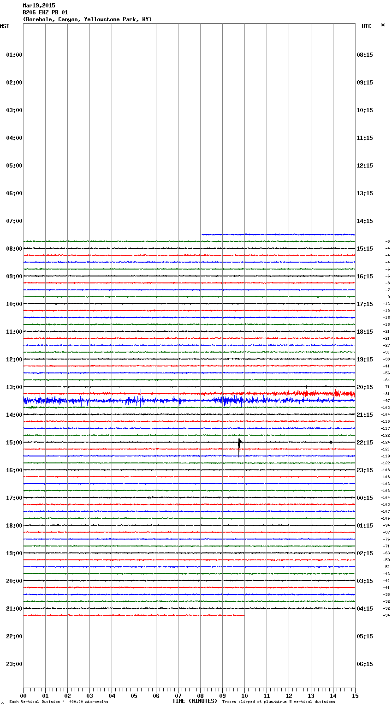
Task: Click the UTC axis header
Action: pos(367,26)
